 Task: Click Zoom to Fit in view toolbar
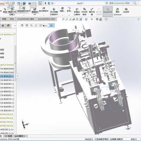(x=63, y=19)
